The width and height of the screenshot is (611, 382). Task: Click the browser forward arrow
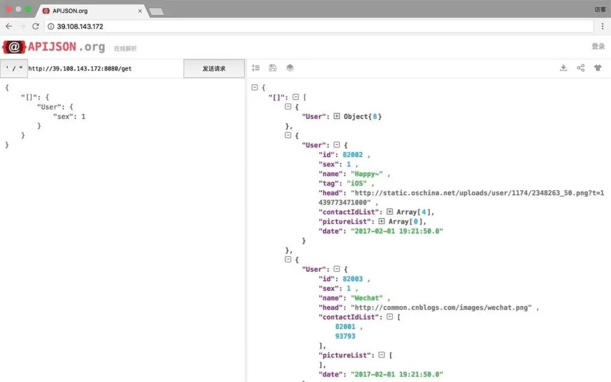(x=22, y=26)
